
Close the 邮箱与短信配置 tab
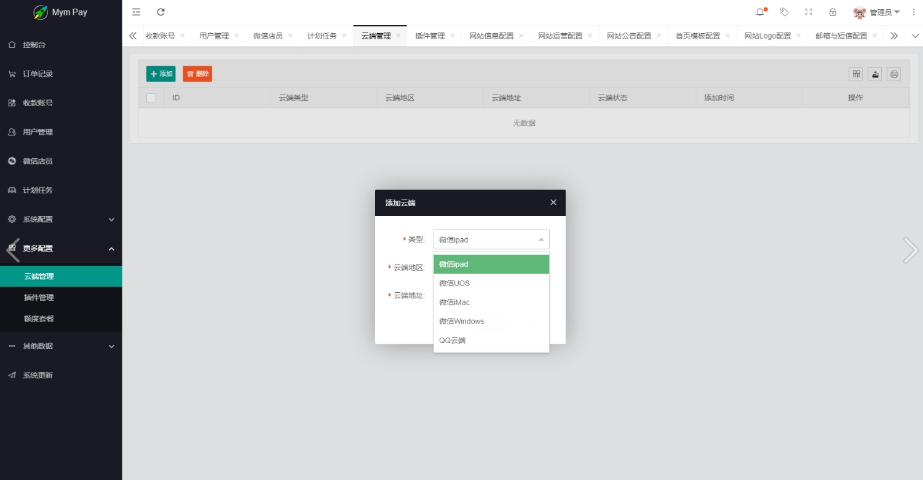pyautogui.click(x=875, y=36)
